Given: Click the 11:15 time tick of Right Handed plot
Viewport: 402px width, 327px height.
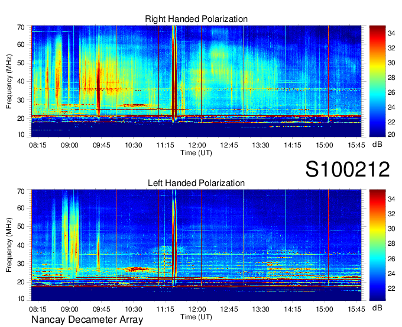Looking at the screenshot, I should click(165, 145).
